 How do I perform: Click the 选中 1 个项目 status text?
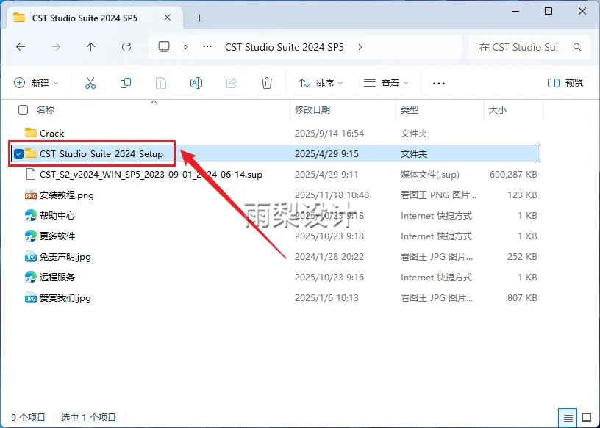(x=88, y=417)
